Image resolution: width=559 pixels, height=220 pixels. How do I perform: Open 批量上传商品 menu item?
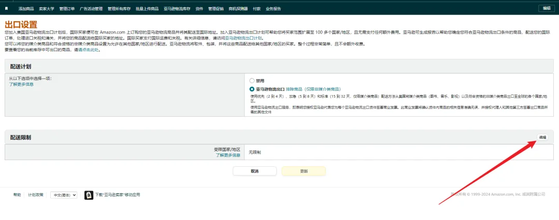coord(147,9)
